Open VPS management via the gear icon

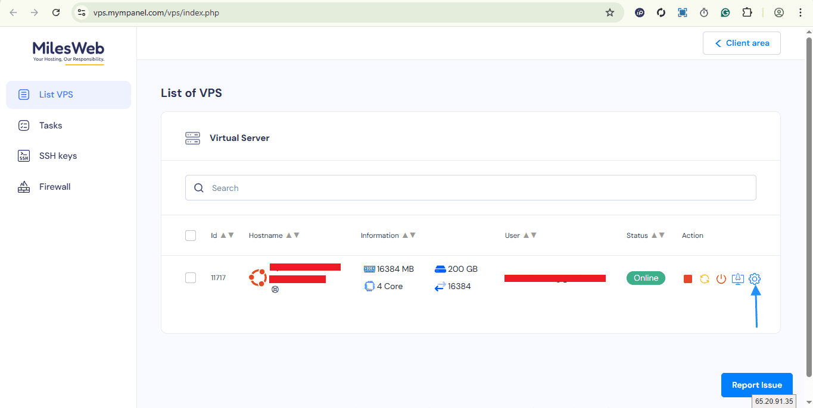coord(755,278)
